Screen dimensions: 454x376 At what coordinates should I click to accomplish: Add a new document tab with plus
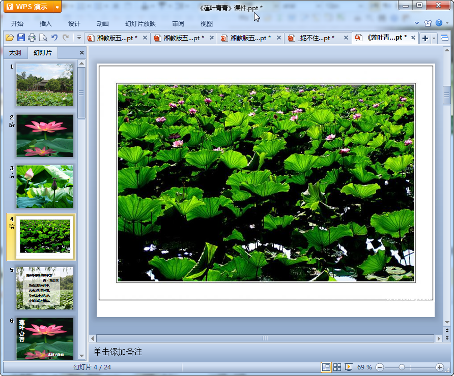(425, 38)
